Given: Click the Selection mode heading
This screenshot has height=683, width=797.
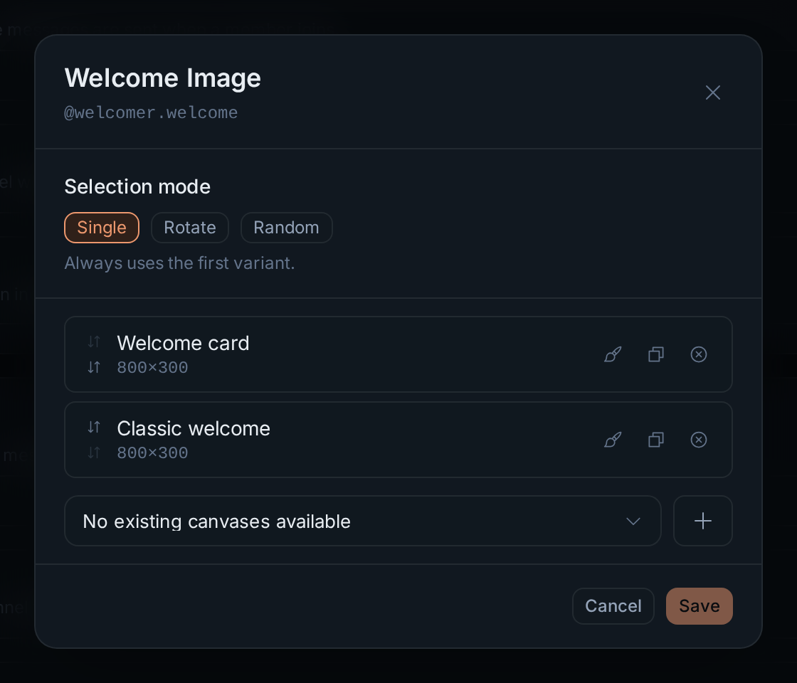Looking at the screenshot, I should click(x=137, y=186).
